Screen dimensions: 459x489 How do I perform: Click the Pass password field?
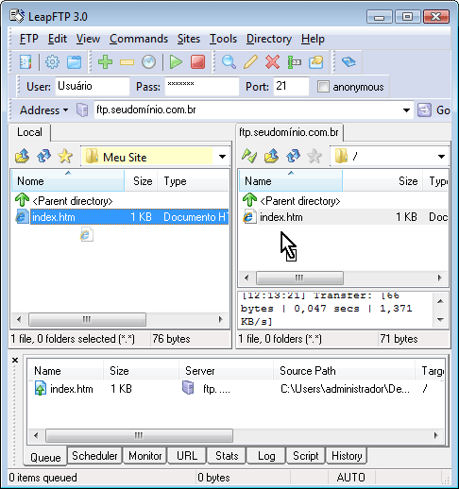tap(201, 86)
